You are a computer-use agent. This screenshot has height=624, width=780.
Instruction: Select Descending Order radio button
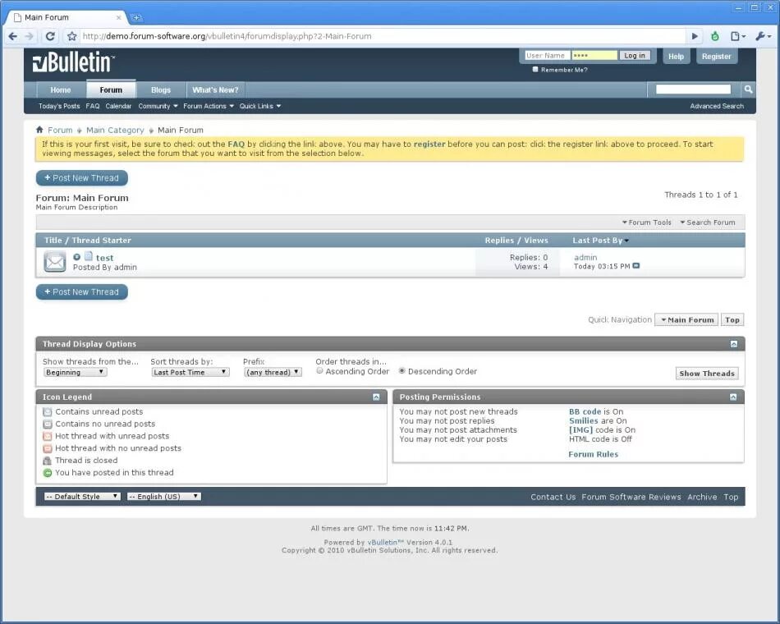click(x=402, y=371)
